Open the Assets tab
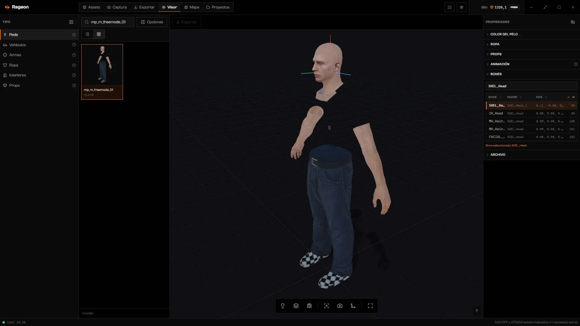The height and width of the screenshot is (326, 580). tap(92, 7)
